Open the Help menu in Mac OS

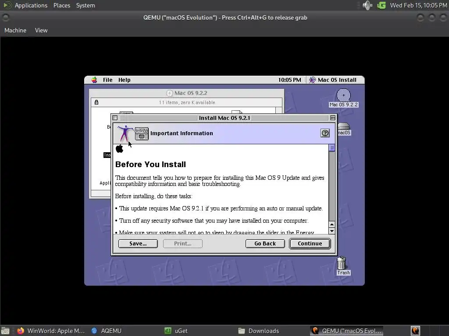tap(124, 80)
